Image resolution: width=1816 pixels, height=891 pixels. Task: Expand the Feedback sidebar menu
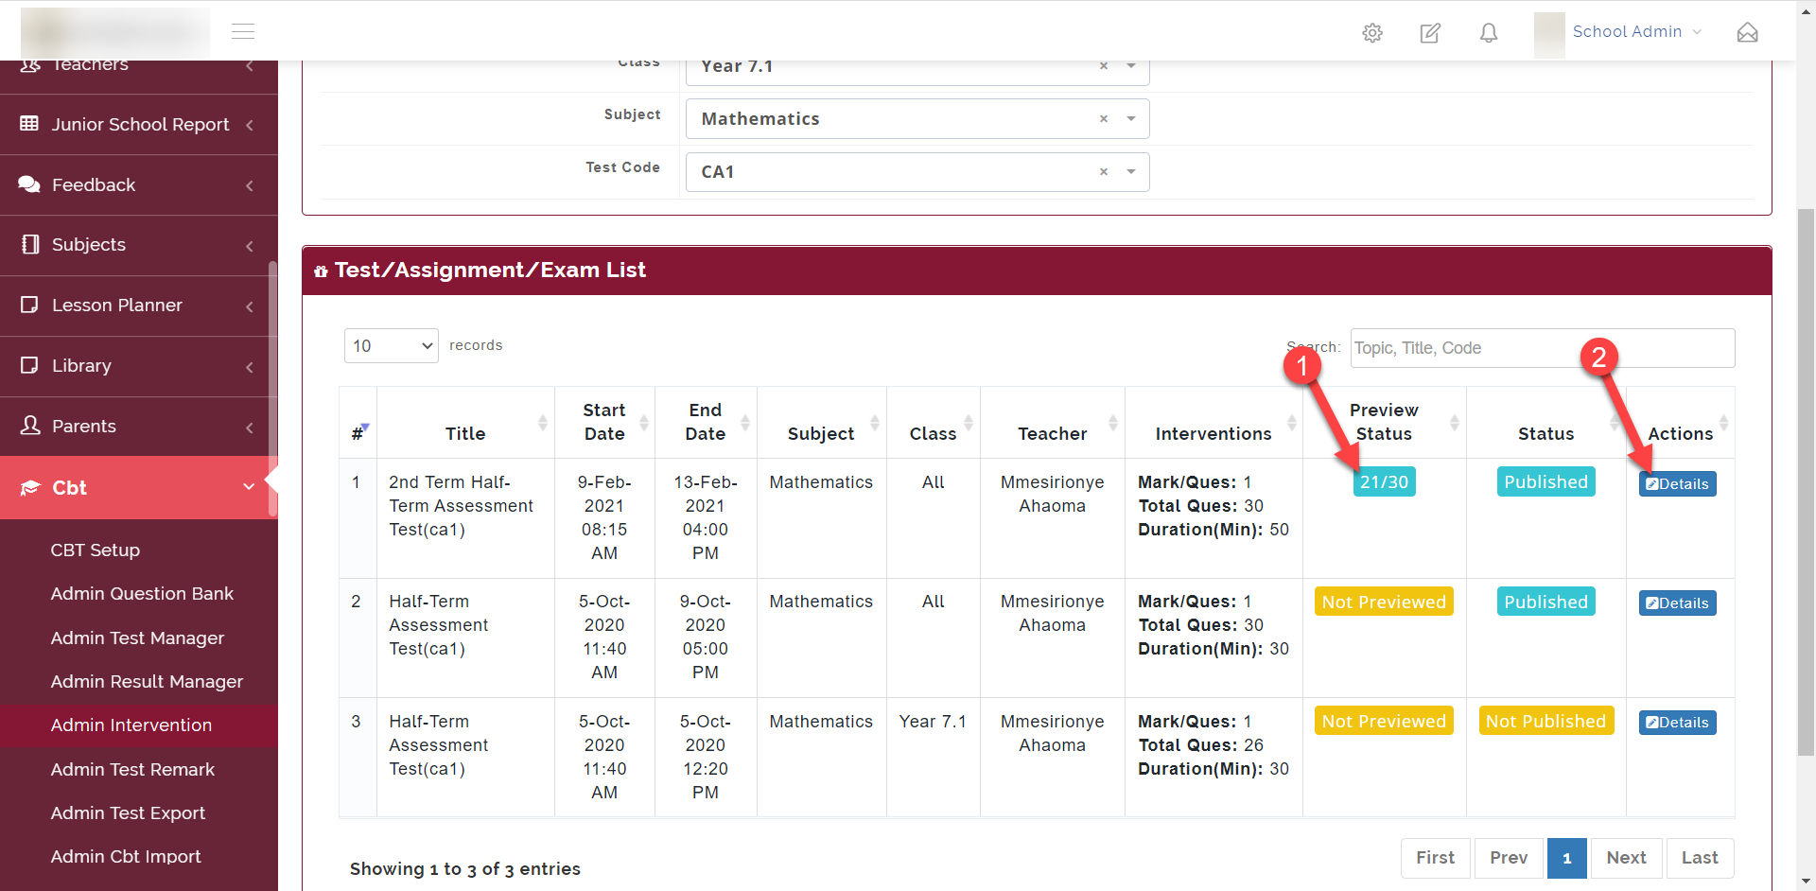(139, 184)
